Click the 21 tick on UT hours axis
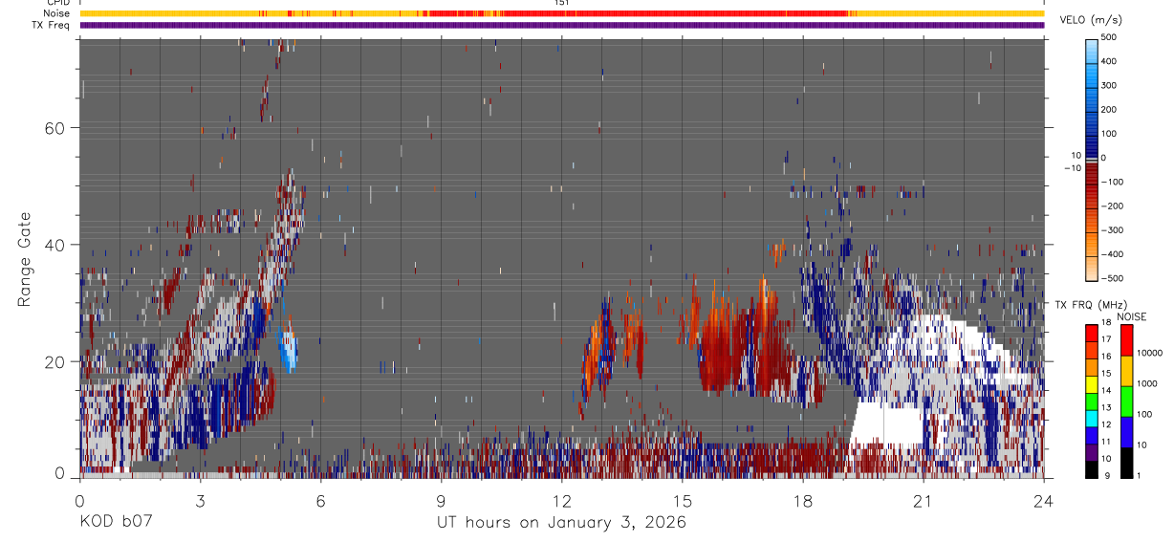This screenshot has height=542, width=1174. pyautogui.click(x=924, y=500)
